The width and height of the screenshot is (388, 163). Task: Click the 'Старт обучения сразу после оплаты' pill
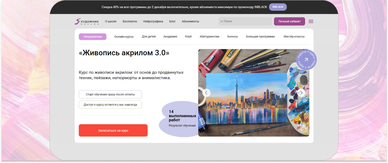(x=110, y=95)
